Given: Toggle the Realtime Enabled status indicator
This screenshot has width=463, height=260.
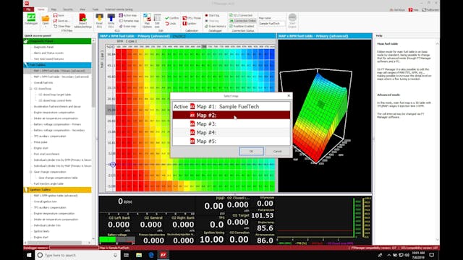Looking at the screenshot, I should click(242, 26).
